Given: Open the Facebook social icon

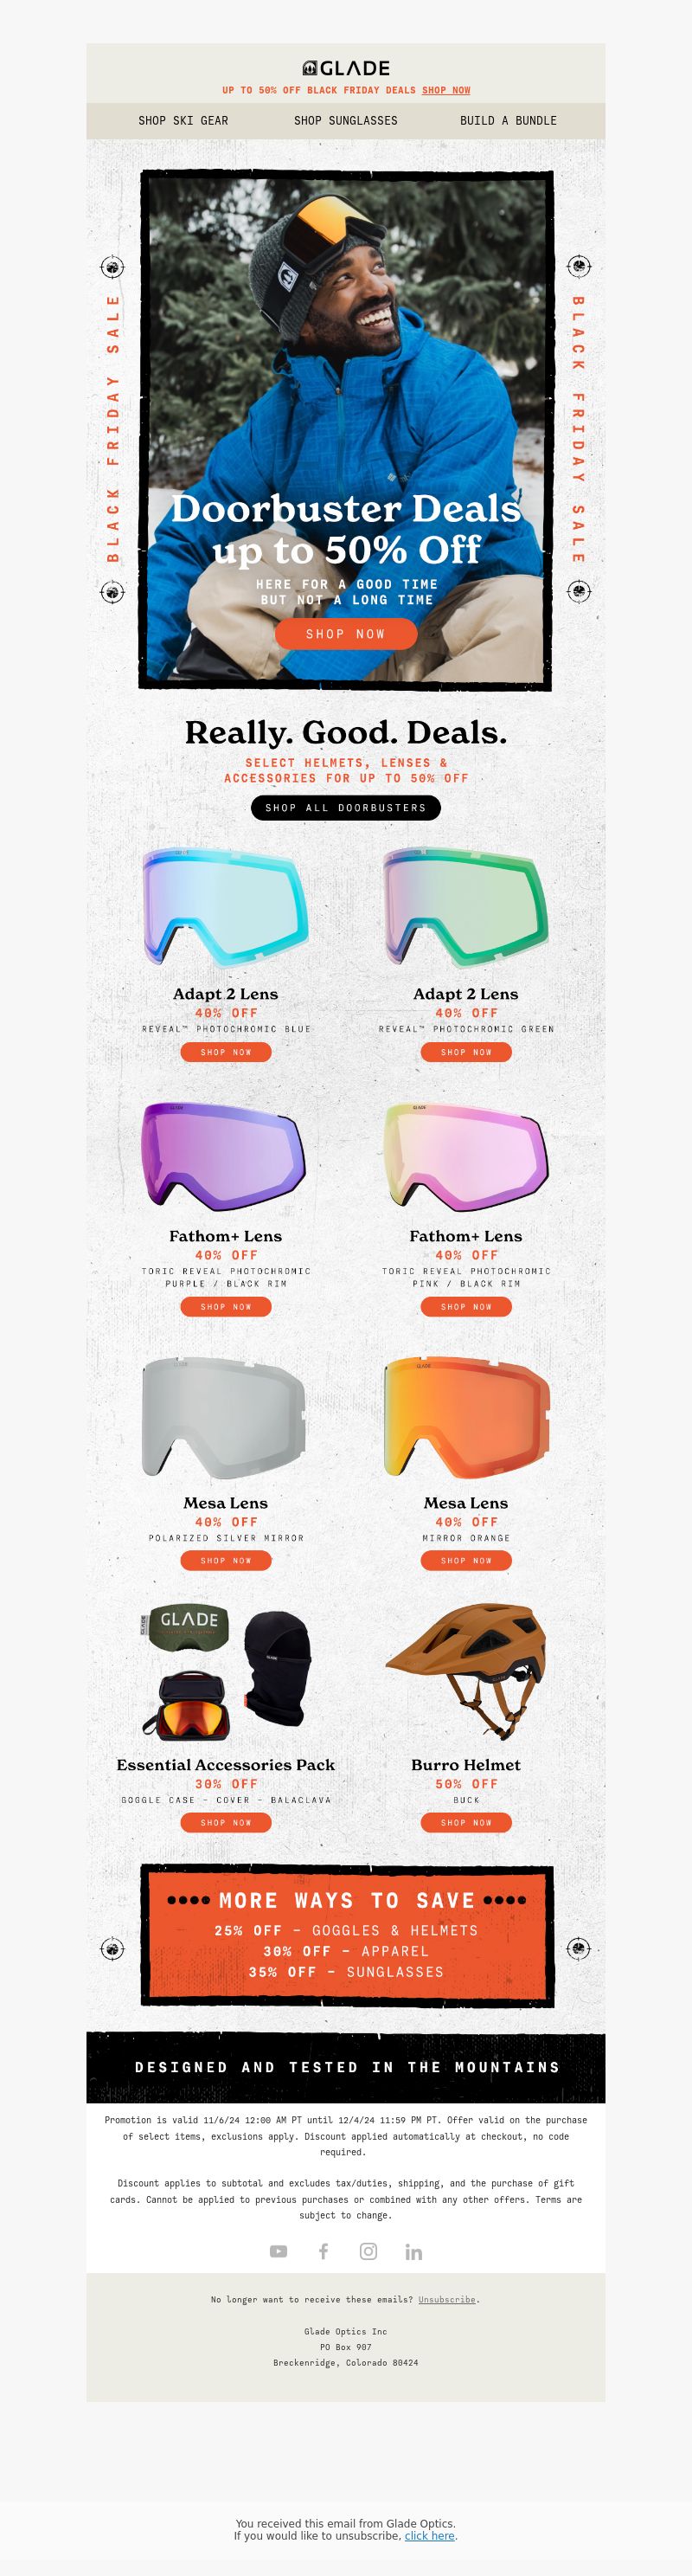Looking at the screenshot, I should [323, 2251].
